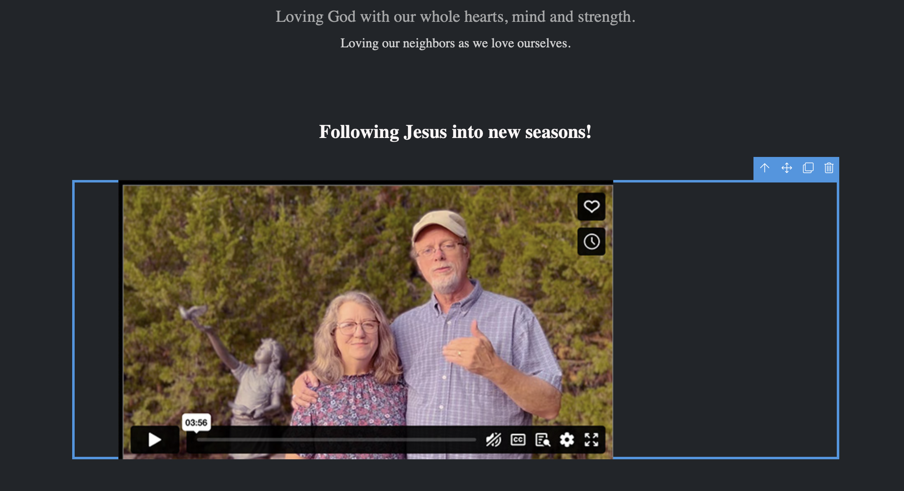
Task: Open the video transcript search icon
Action: pos(542,440)
